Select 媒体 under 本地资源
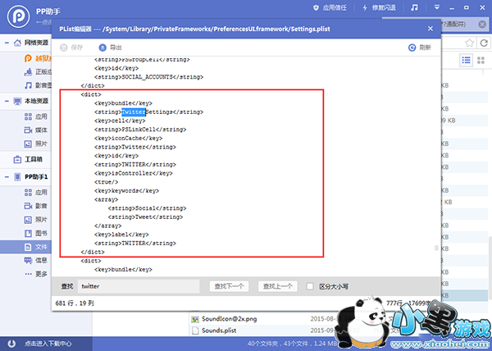The height and width of the screenshot is (351, 492). pos(35,130)
